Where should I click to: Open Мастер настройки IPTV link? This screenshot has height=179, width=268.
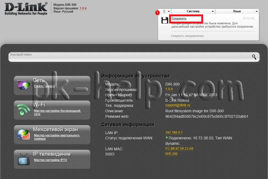point(50,160)
